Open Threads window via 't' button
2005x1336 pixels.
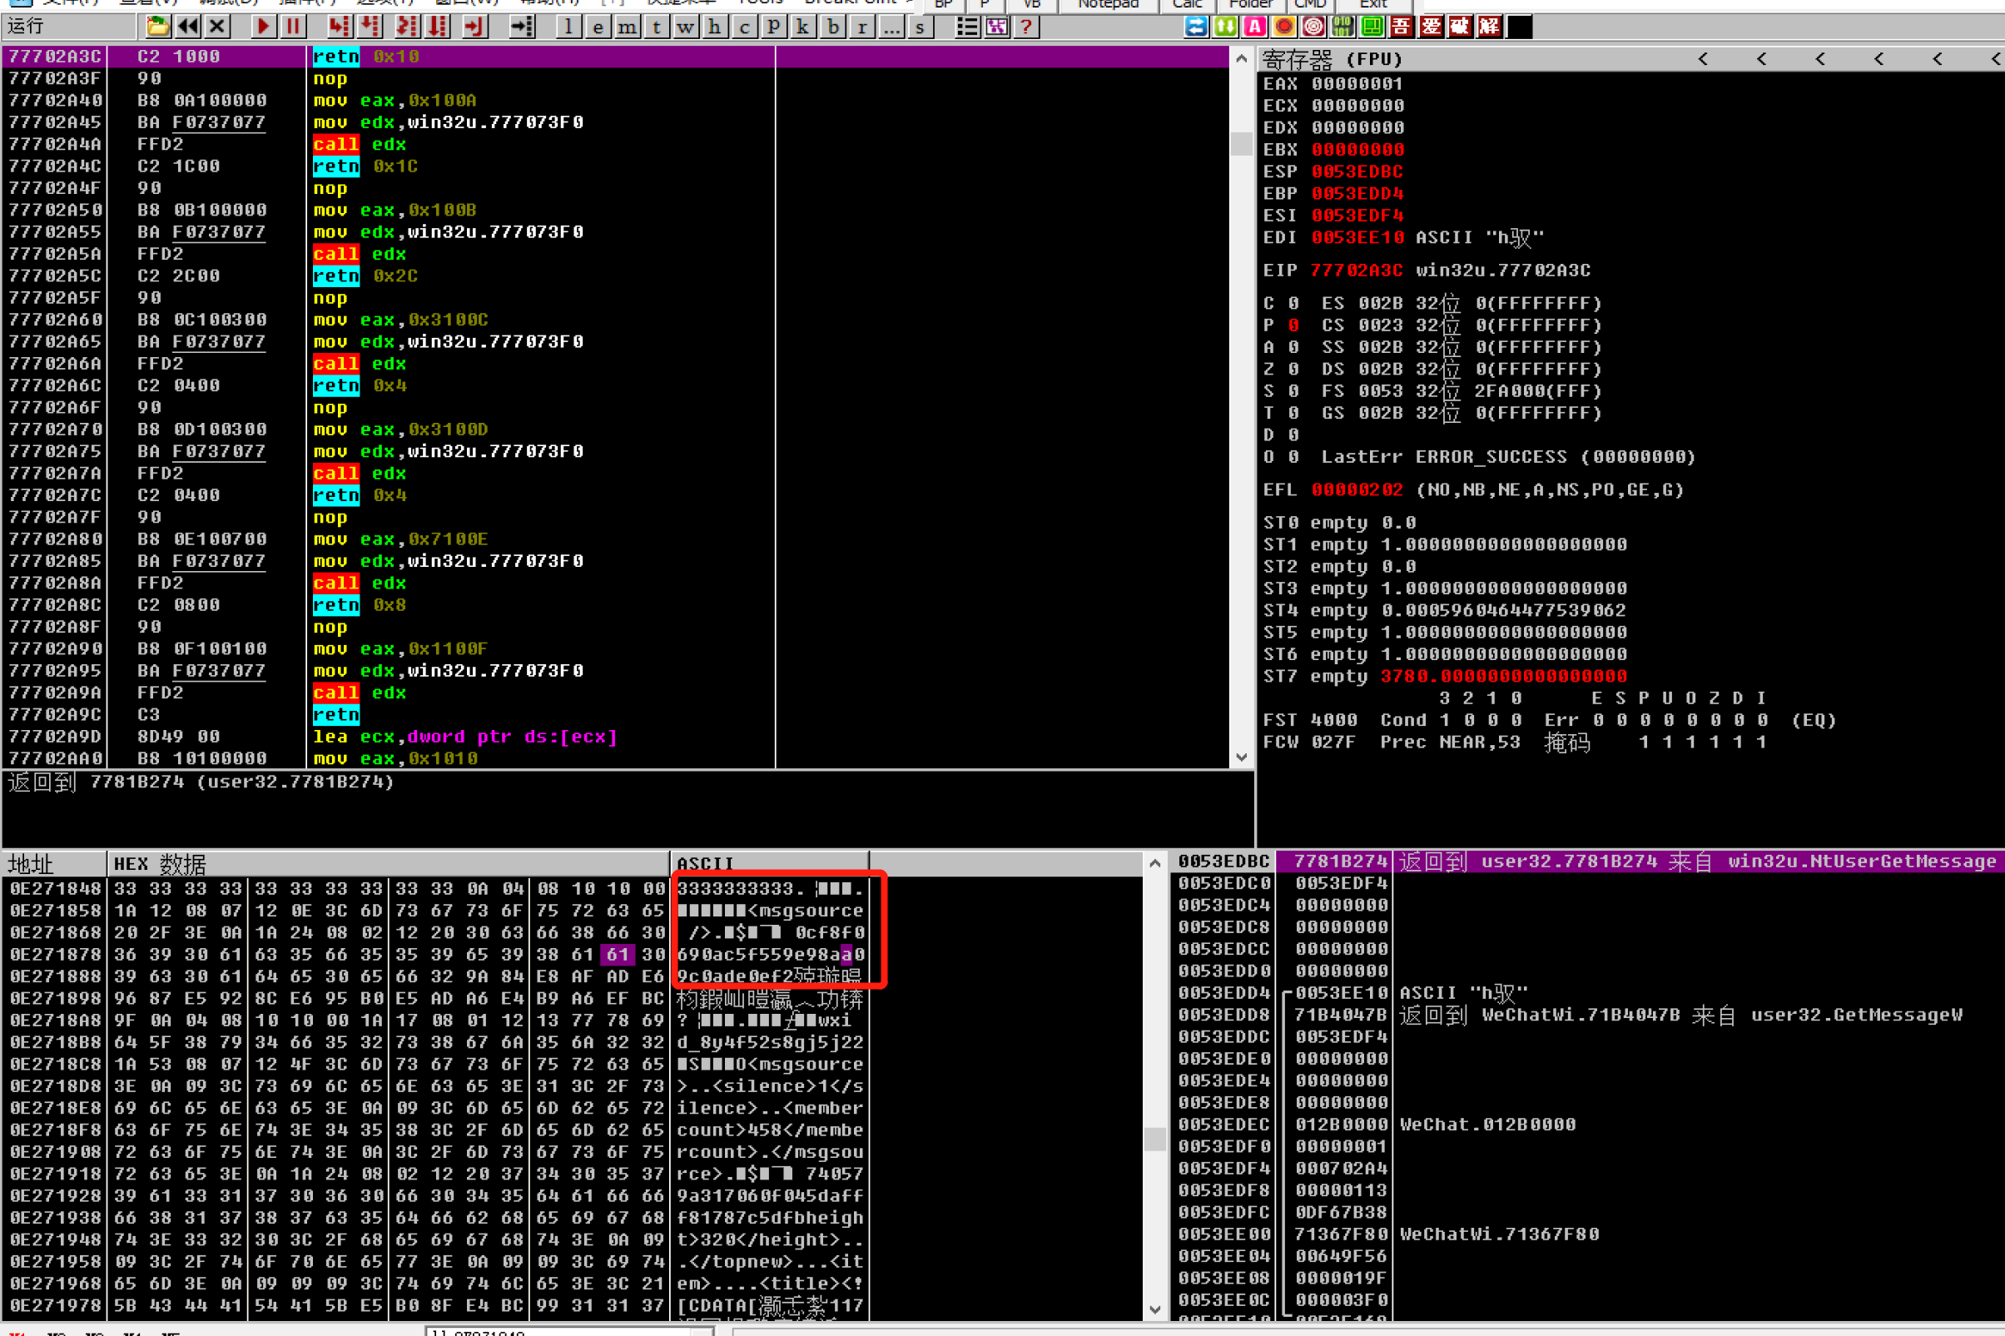[656, 27]
